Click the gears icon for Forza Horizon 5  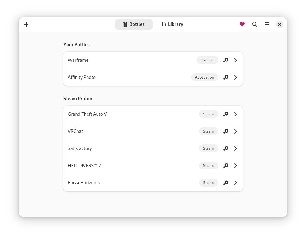coord(226,183)
